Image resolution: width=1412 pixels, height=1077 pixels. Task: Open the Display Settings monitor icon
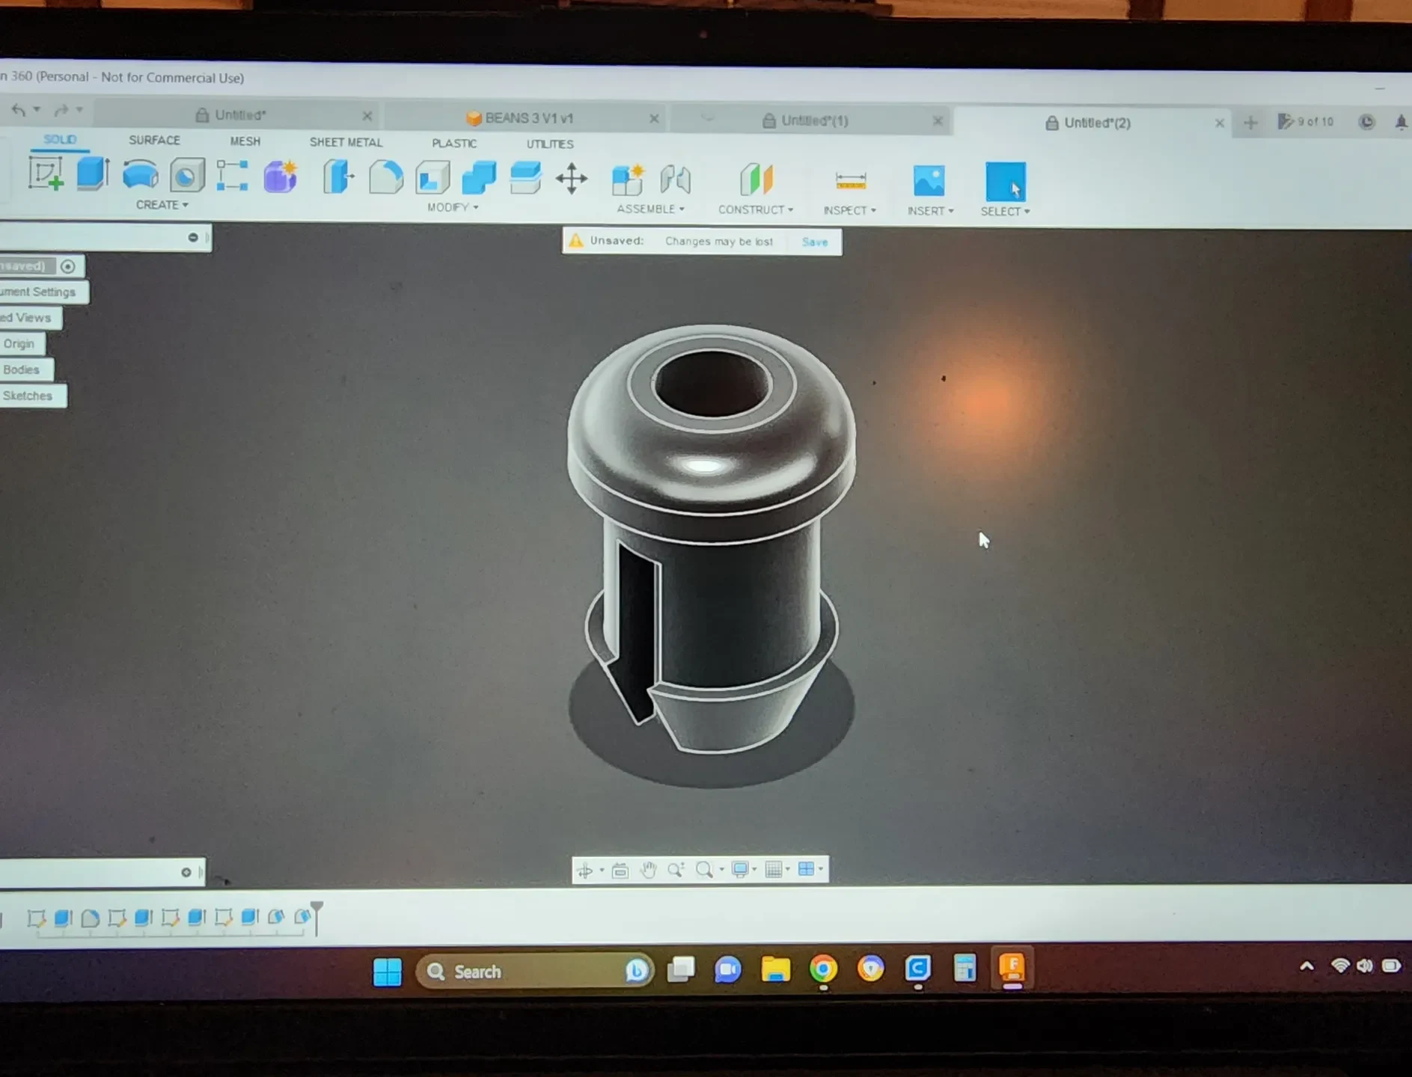click(x=741, y=869)
